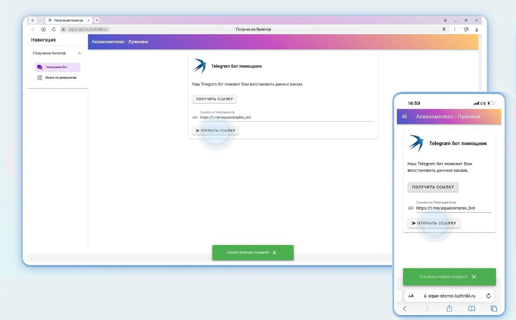Click the phone battery indicator
516x320 pixels.
click(x=491, y=103)
